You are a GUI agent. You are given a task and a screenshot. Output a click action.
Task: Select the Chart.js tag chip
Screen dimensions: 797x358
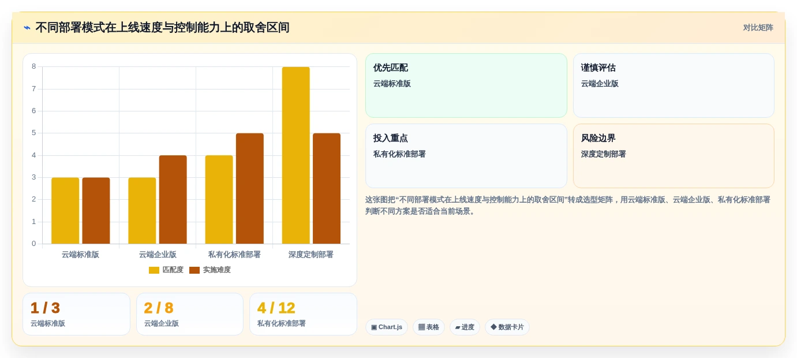click(x=387, y=327)
